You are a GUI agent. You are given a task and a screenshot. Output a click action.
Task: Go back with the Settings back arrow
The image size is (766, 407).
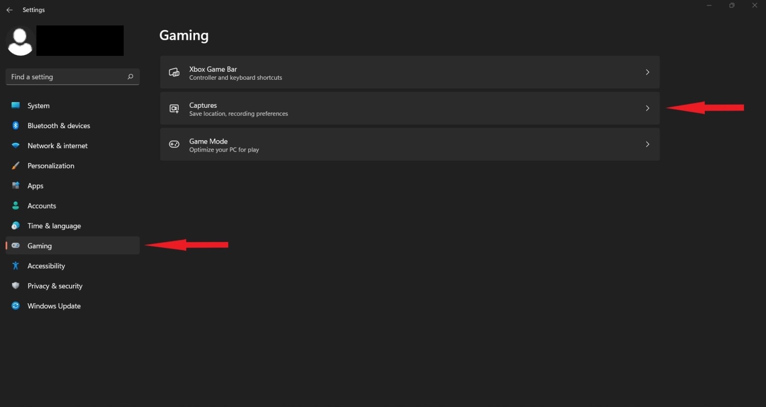pyautogui.click(x=9, y=9)
